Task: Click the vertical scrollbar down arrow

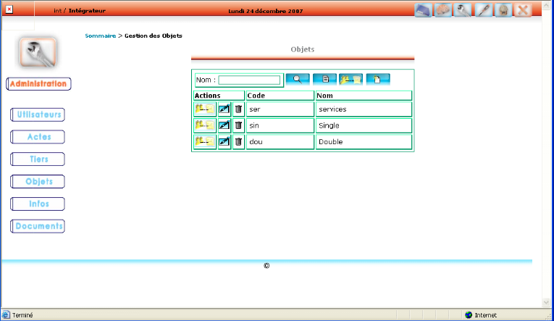Action: (x=546, y=302)
